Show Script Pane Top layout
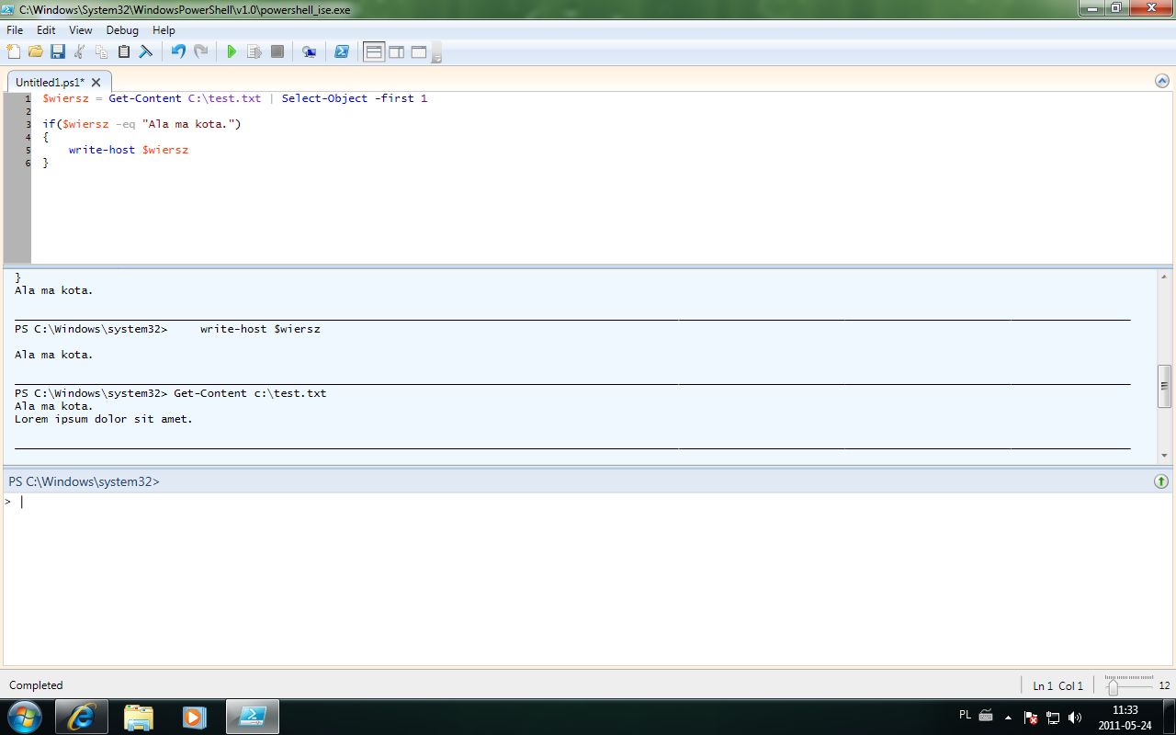The image size is (1176, 735). click(x=374, y=51)
